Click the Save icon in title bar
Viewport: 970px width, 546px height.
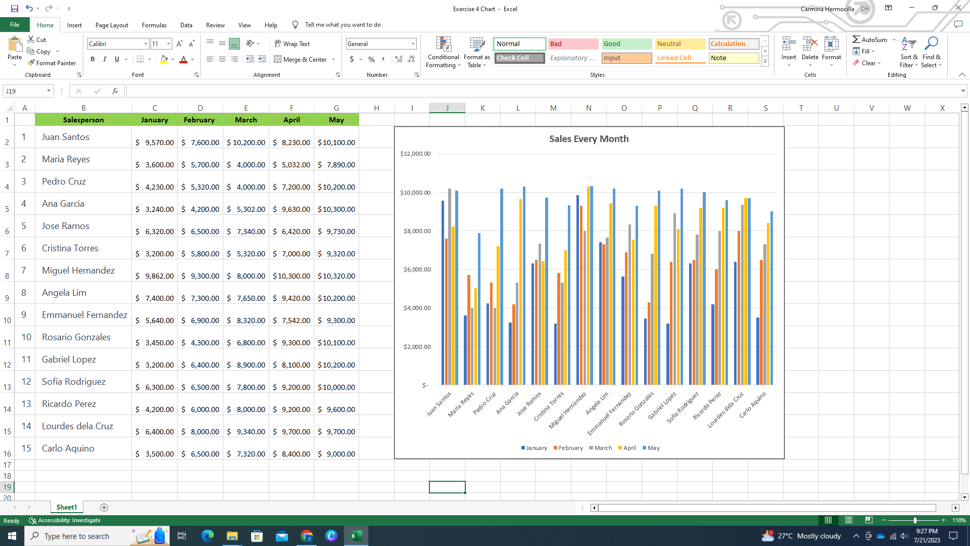pos(14,9)
